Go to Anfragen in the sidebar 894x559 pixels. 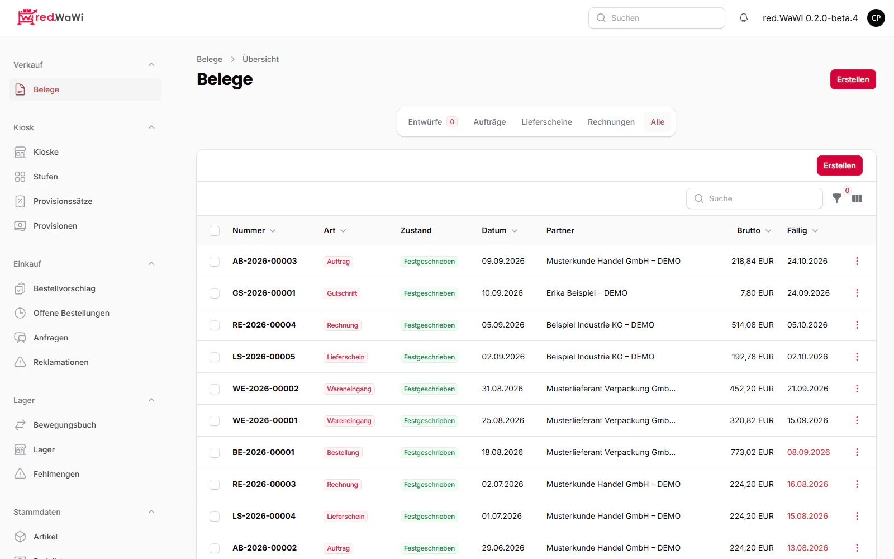click(85, 338)
